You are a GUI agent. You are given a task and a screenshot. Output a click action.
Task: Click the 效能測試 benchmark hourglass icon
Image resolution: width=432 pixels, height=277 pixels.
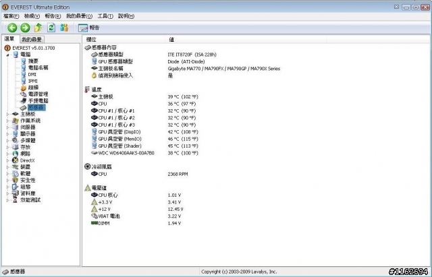coord(16,200)
